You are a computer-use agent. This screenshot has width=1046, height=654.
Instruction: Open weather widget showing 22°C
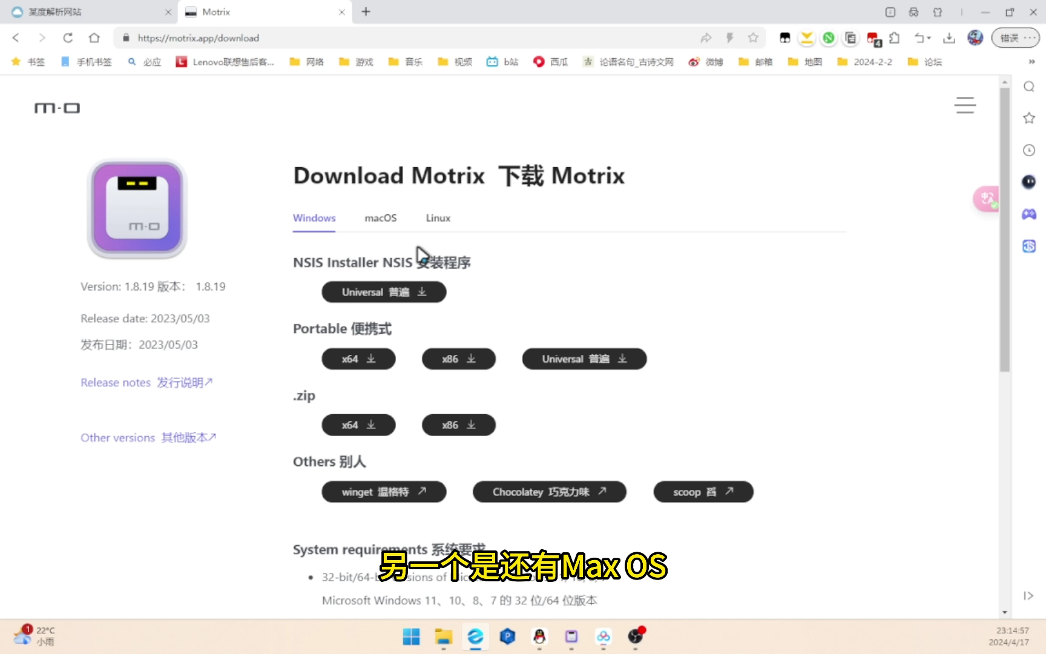tap(34, 636)
